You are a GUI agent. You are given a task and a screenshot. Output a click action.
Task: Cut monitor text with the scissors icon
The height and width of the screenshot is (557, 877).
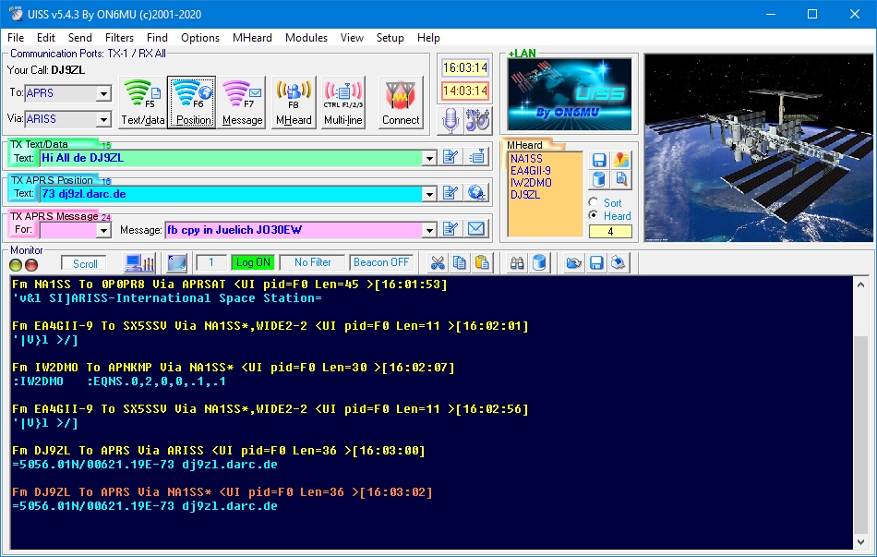438,262
